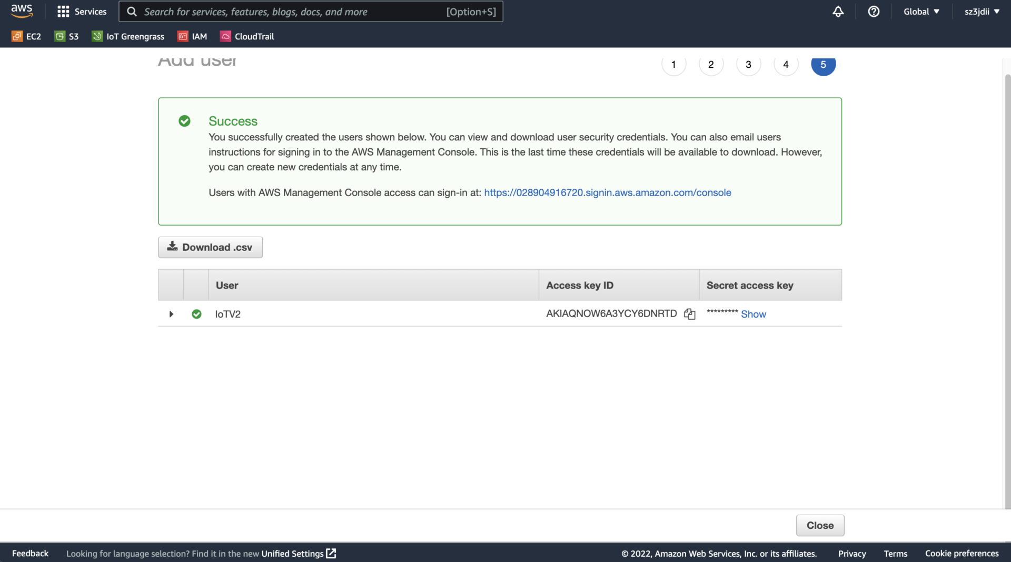Open the help question mark icon

click(x=874, y=12)
